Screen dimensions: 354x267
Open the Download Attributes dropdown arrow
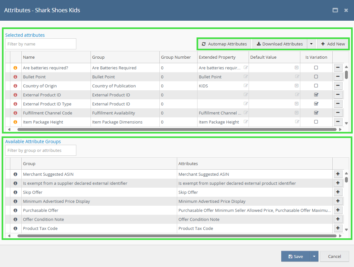click(x=311, y=44)
